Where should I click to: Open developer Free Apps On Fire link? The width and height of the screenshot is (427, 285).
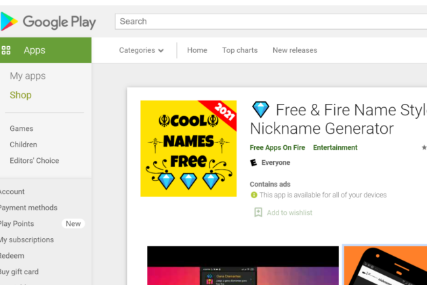277,147
